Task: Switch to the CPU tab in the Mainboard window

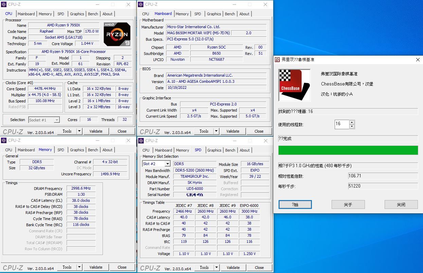Action: [145, 14]
